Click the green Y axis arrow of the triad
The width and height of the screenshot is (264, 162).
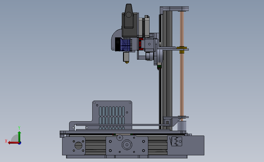(19, 136)
